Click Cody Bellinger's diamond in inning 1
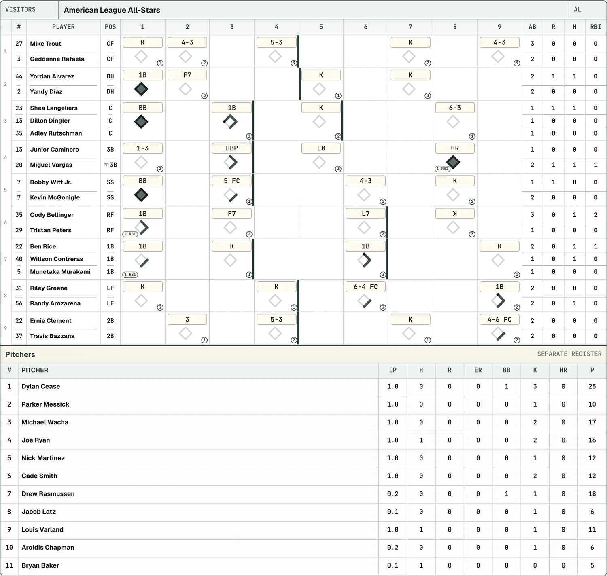 (x=141, y=228)
